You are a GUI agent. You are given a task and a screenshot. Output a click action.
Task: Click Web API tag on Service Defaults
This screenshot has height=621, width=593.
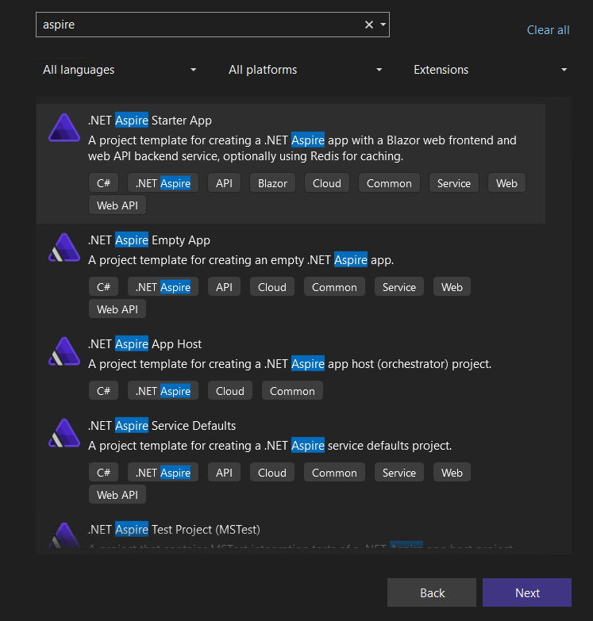point(117,494)
